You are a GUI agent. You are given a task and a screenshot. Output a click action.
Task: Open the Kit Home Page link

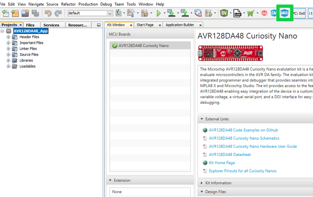[222, 162]
